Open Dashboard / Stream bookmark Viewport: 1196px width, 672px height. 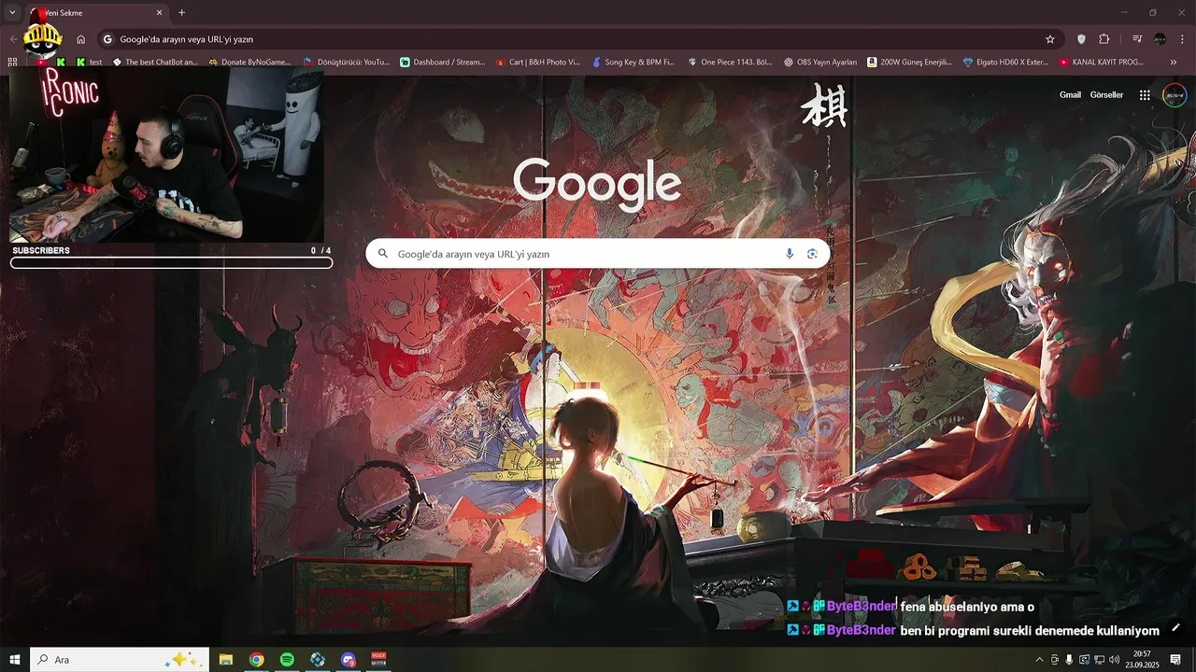[x=442, y=63]
